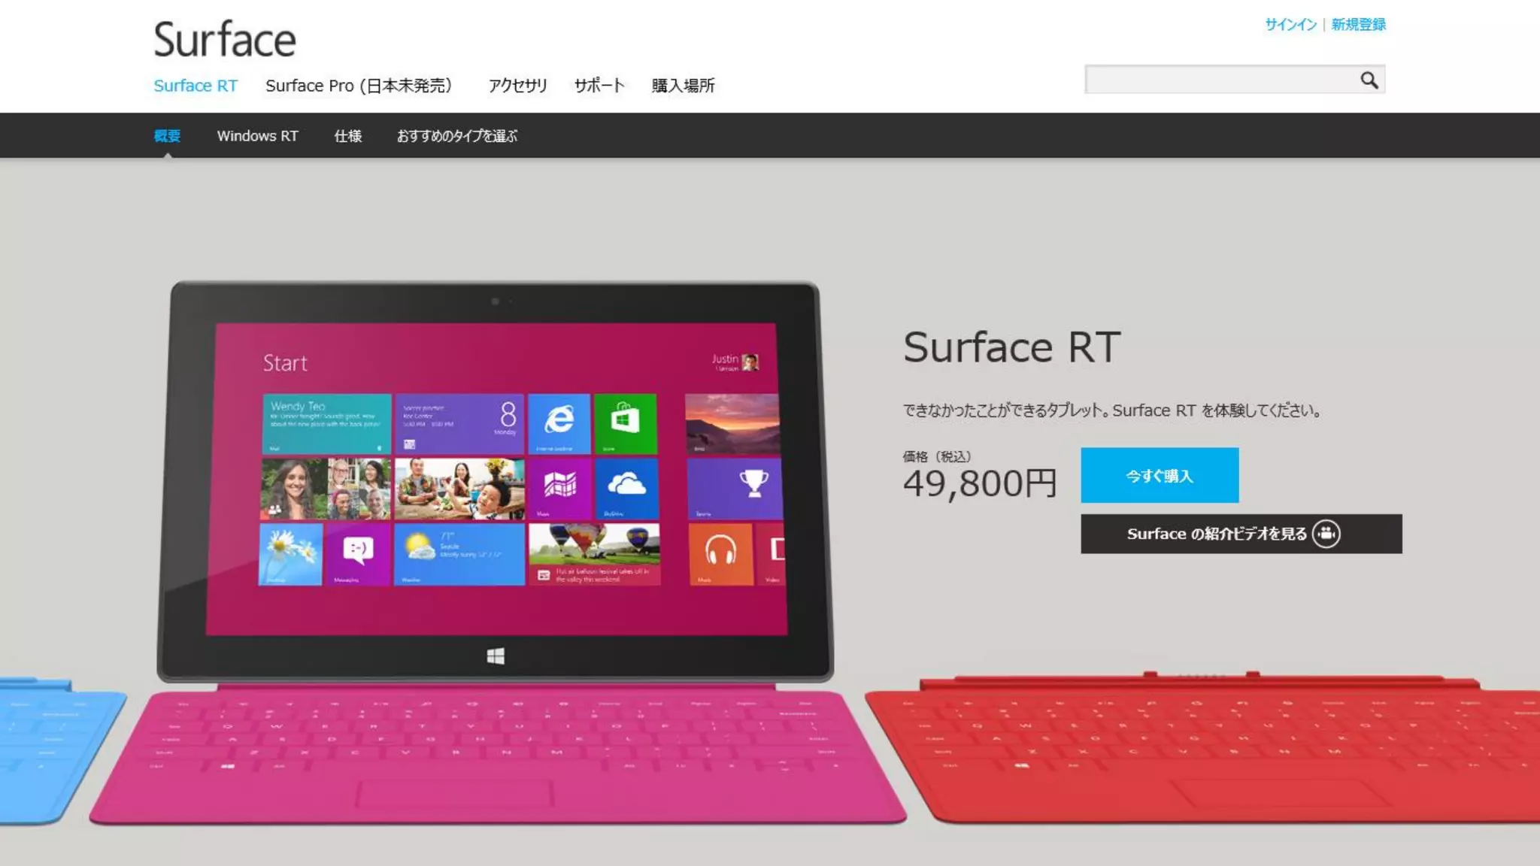Select Surface Pro (日本未発売) menu item
1540x866 pixels.
pyautogui.click(x=359, y=86)
